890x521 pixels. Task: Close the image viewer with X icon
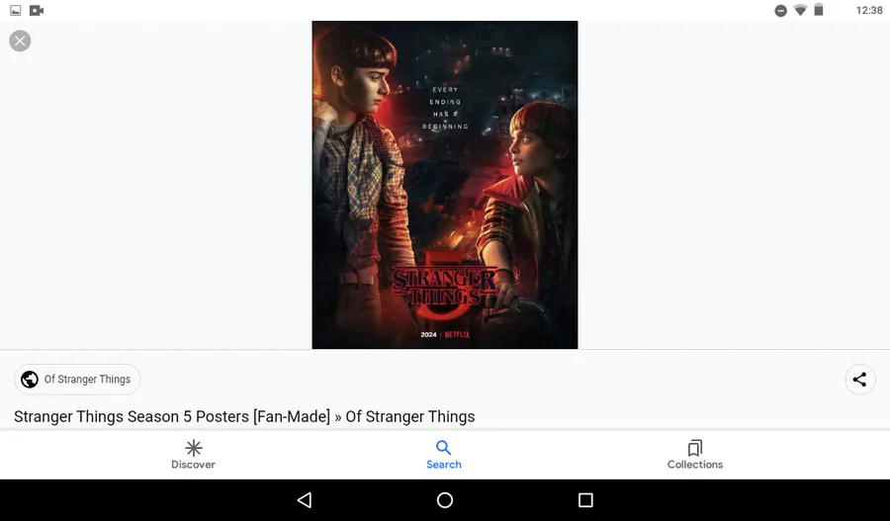coord(20,41)
